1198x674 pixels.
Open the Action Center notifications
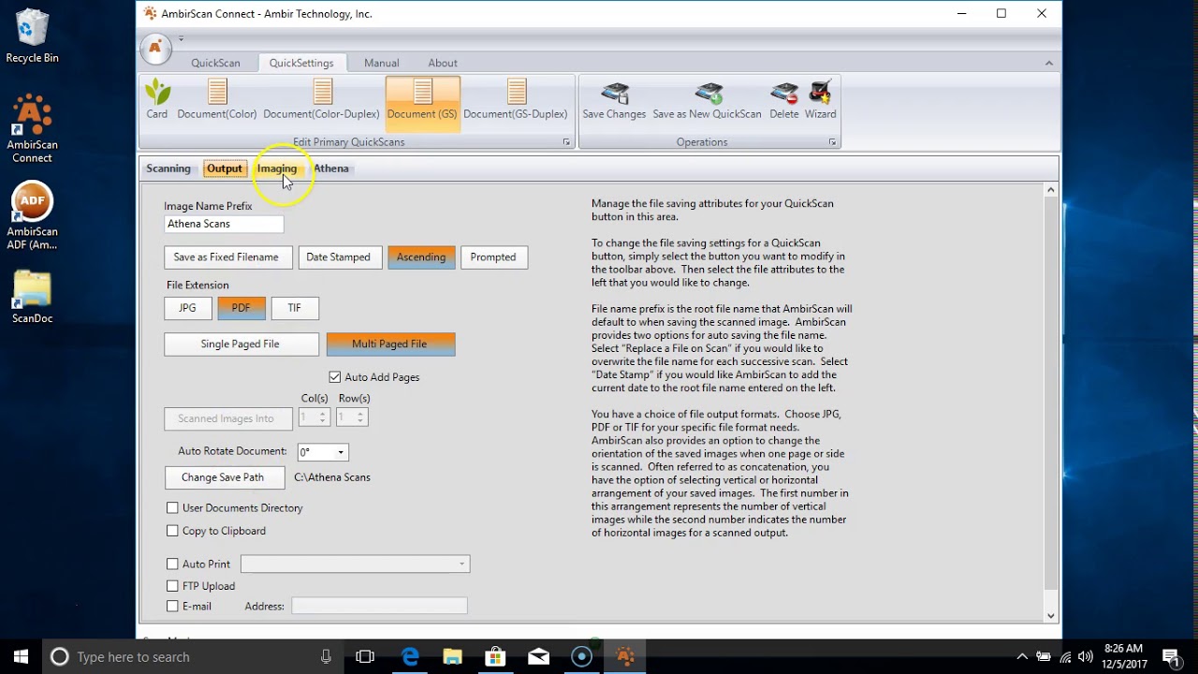tap(1171, 656)
